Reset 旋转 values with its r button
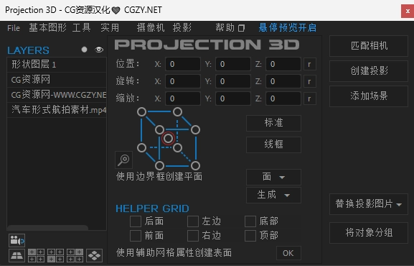 [x=309, y=81]
